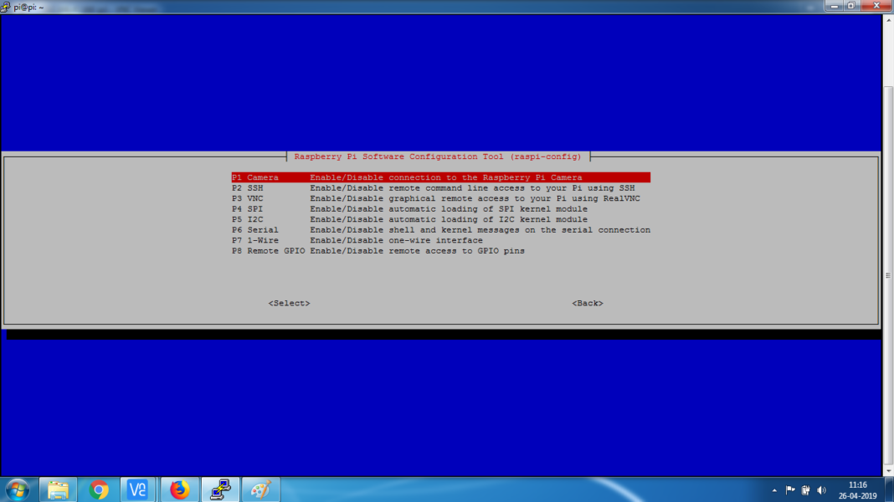Open the Windows Start menu
Image resolution: width=894 pixels, height=502 pixels.
click(17, 489)
